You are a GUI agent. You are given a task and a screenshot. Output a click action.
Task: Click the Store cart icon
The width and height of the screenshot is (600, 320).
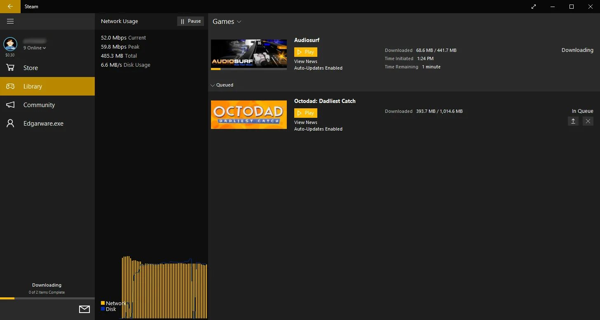tap(10, 68)
